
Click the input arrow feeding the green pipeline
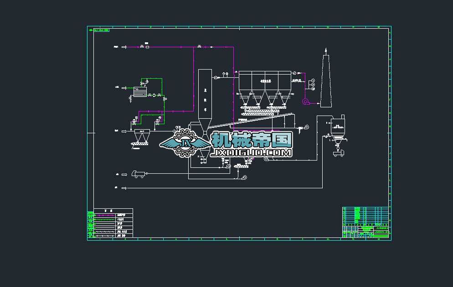[x=124, y=88]
